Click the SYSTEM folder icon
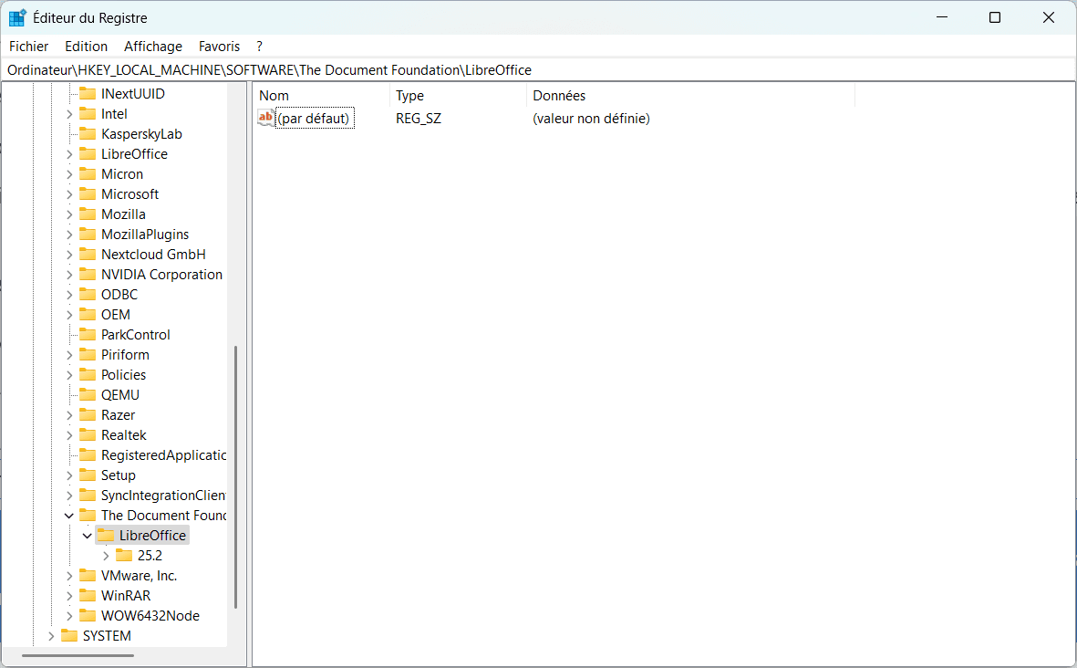Screen dimensions: 1077x668 coord(69,636)
